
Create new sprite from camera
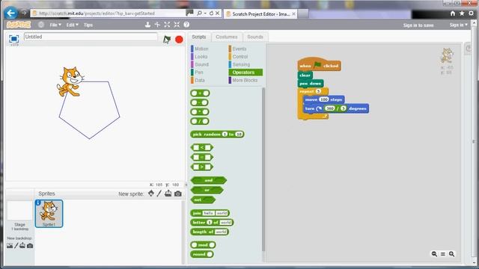(178, 194)
